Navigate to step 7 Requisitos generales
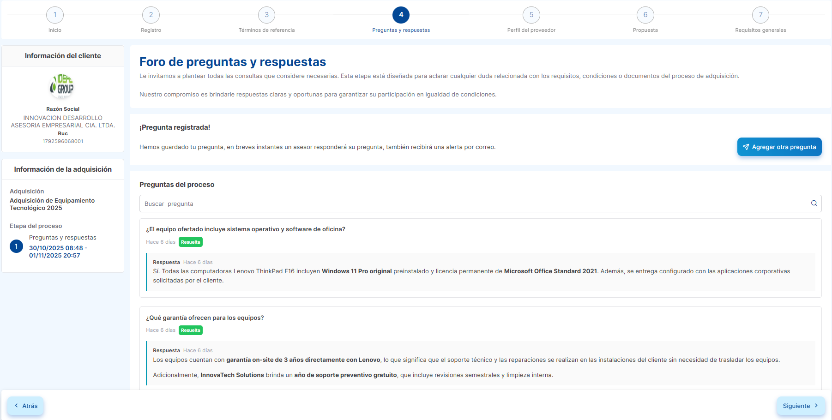 [760, 15]
